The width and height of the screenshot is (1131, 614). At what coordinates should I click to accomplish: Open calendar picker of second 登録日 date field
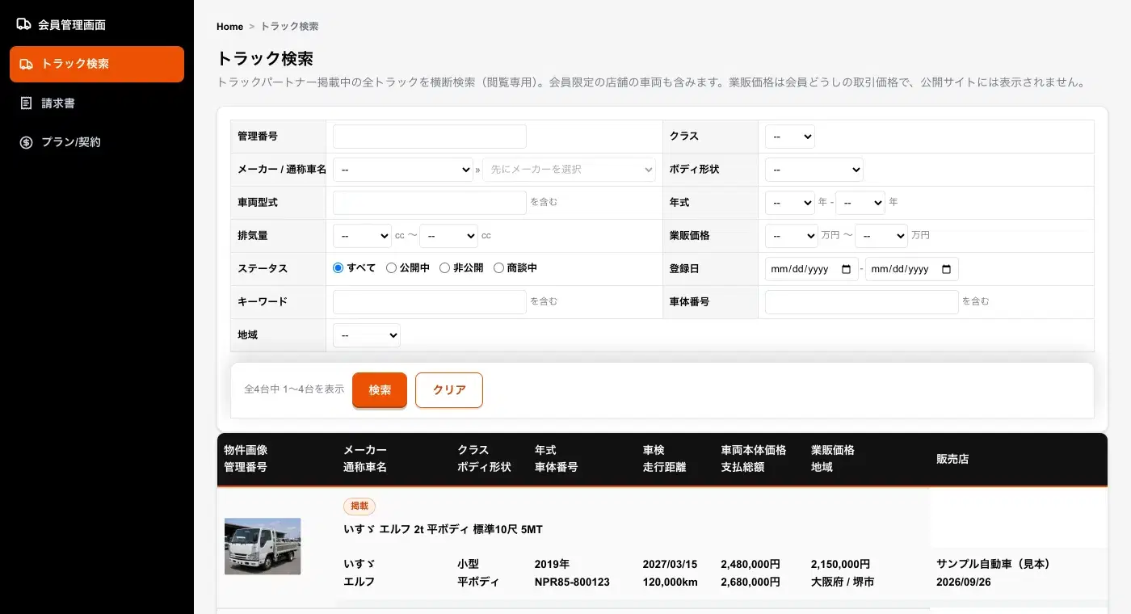(947, 269)
